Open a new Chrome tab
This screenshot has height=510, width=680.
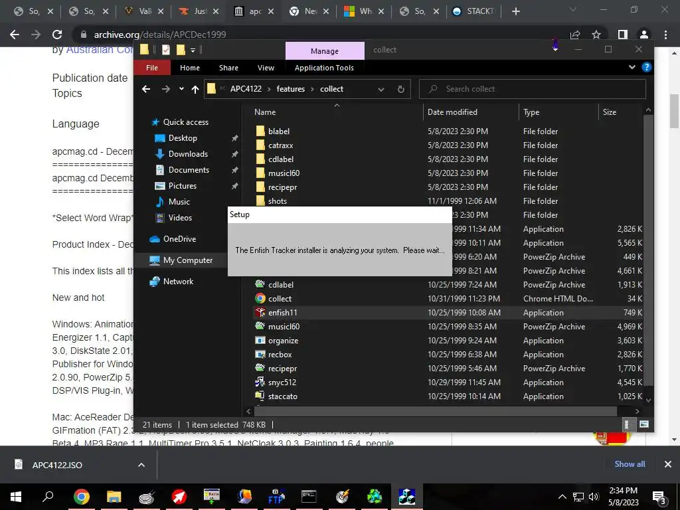click(x=515, y=11)
